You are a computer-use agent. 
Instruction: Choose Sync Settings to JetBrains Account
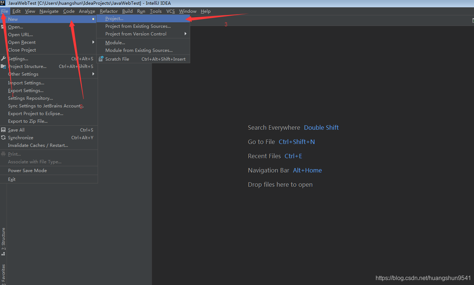pos(49,106)
